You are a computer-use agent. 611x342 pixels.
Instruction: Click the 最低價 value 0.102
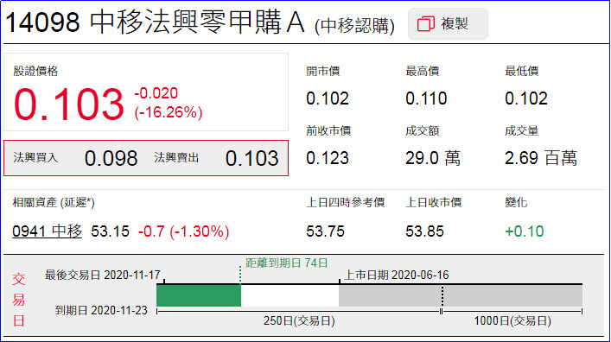click(x=526, y=98)
